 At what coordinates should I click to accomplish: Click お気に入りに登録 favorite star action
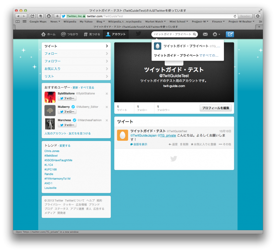click(203, 144)
